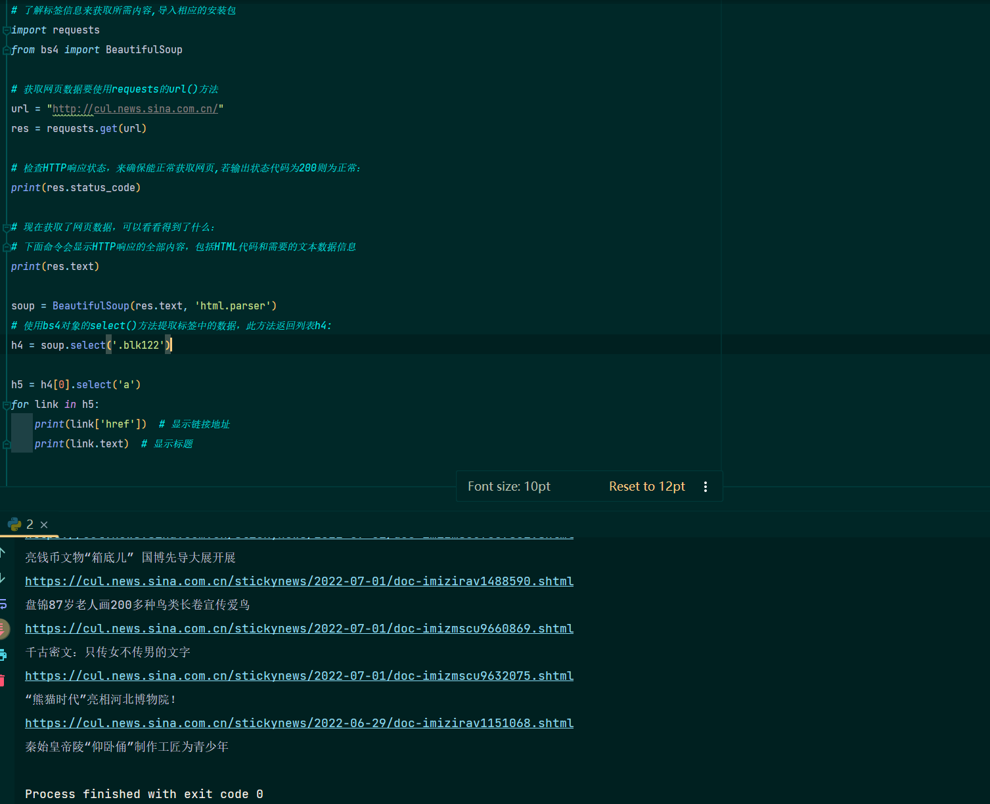990x804 pixels.
Task: Click the 'print(res.text)' code line
Action: pos(55,267)
